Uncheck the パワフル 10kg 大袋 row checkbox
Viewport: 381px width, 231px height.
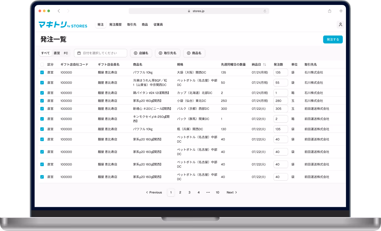pyautogui.click(x=42, y=73)
